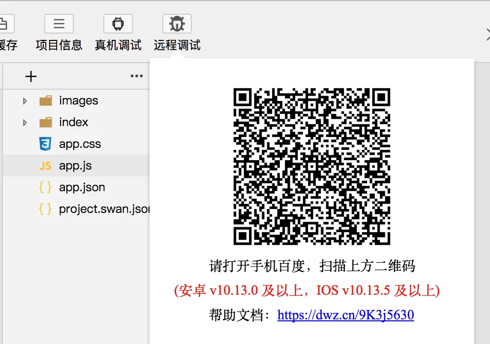
Task: Open the file tree more options dots
Action: point(137,76)
